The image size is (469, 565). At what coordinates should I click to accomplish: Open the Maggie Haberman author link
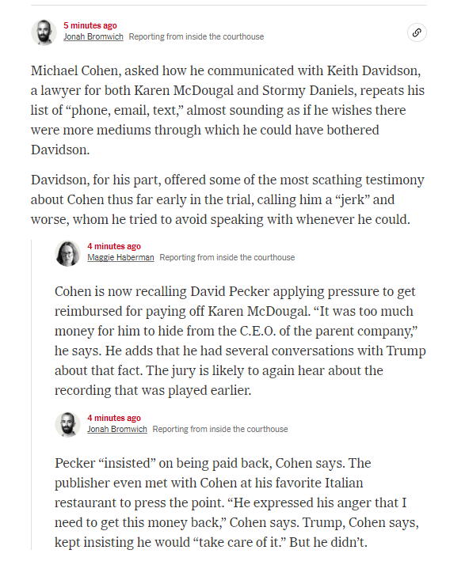[120, 258]
